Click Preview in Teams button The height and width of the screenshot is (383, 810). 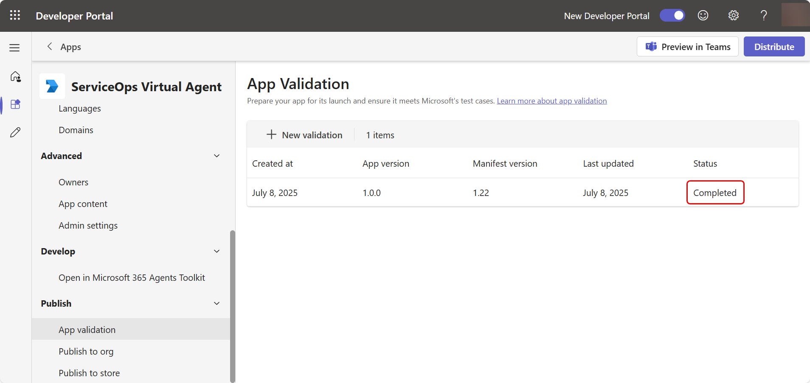click(687, 47)
